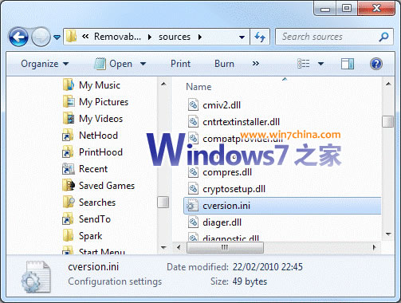Click the Size value 49 bytes
This screenshot has height=303, width=401.
[x=250, y=281]
